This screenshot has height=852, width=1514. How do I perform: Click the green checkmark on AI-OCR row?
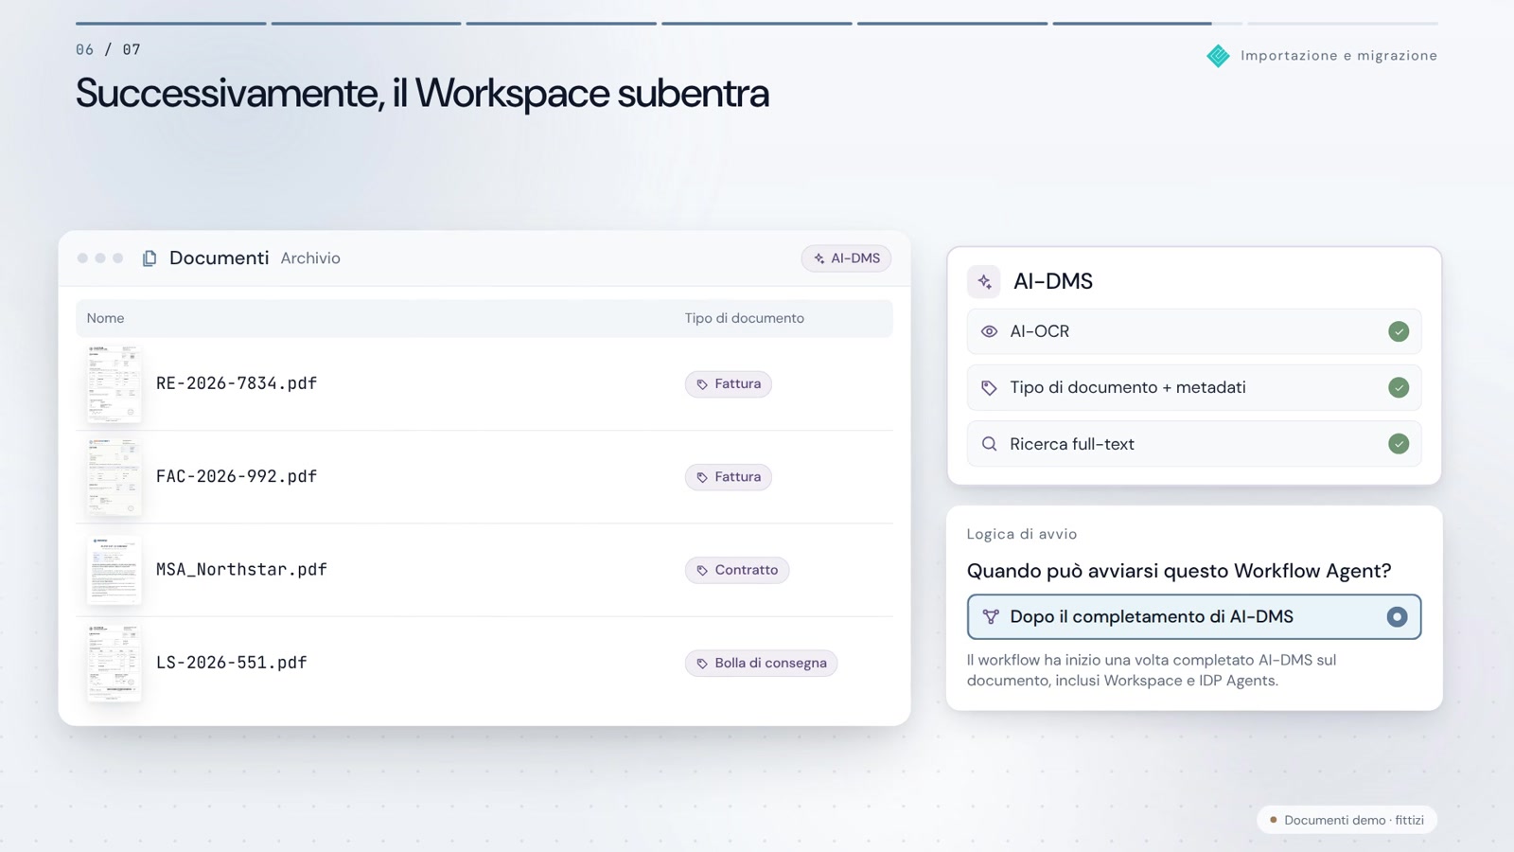point(1399,331)
